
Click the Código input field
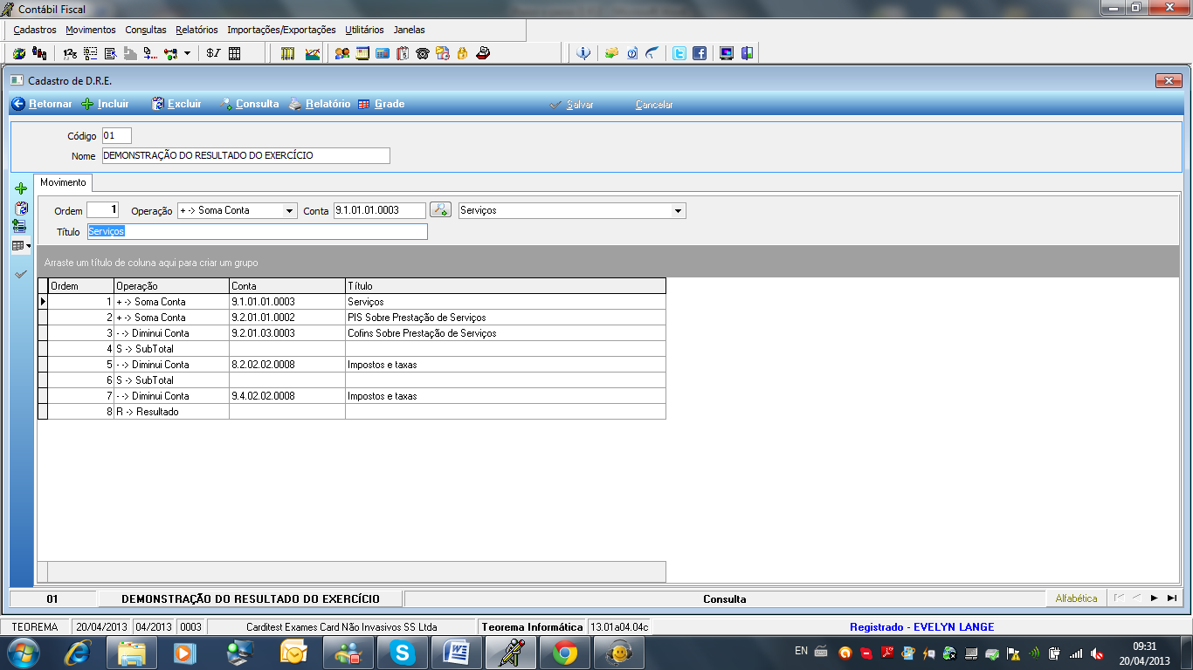click(x=116, y=135)
